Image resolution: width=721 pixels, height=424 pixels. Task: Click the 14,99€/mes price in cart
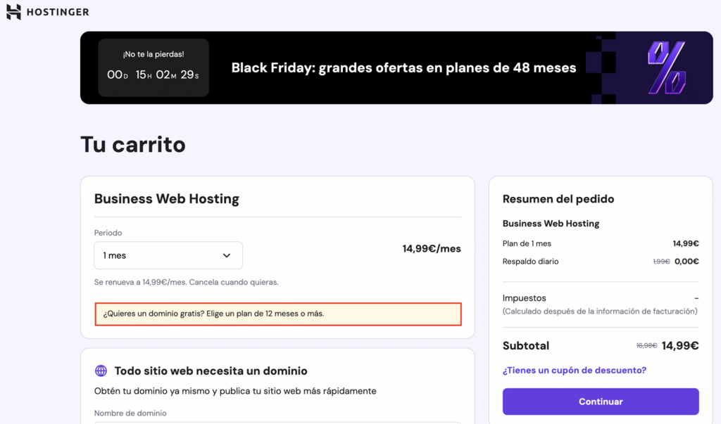pyautogui.click(x=431, y=249)
